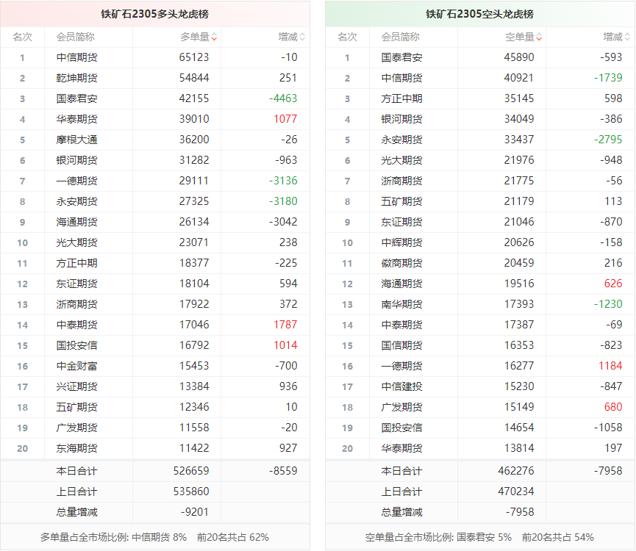Select the 铁矿石2305空头龙虎榜 title
The image size is (636, 551).
[x=480, y=14]
